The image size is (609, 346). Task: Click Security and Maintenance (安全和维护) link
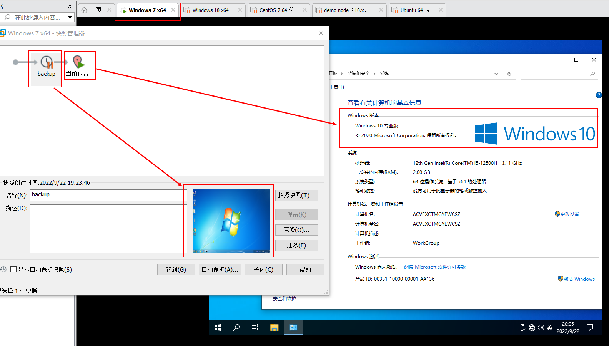click(285, 298)
